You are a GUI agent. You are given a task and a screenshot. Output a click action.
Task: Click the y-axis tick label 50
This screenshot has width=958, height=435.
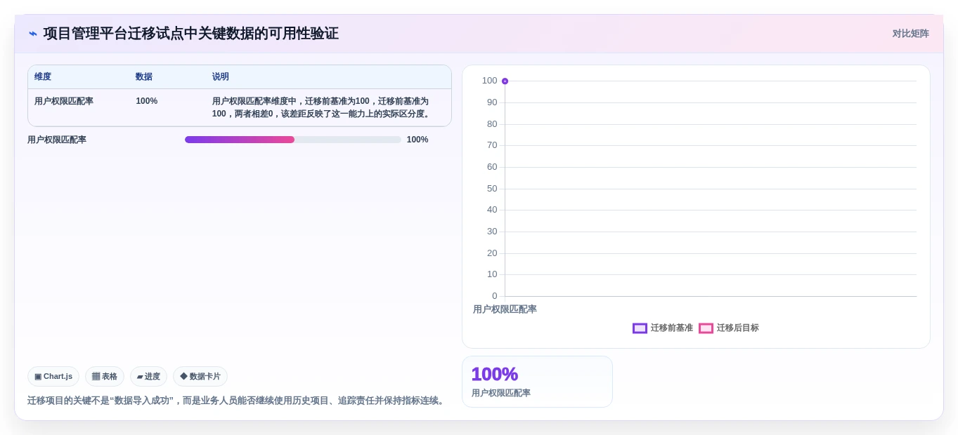point(492,189)
